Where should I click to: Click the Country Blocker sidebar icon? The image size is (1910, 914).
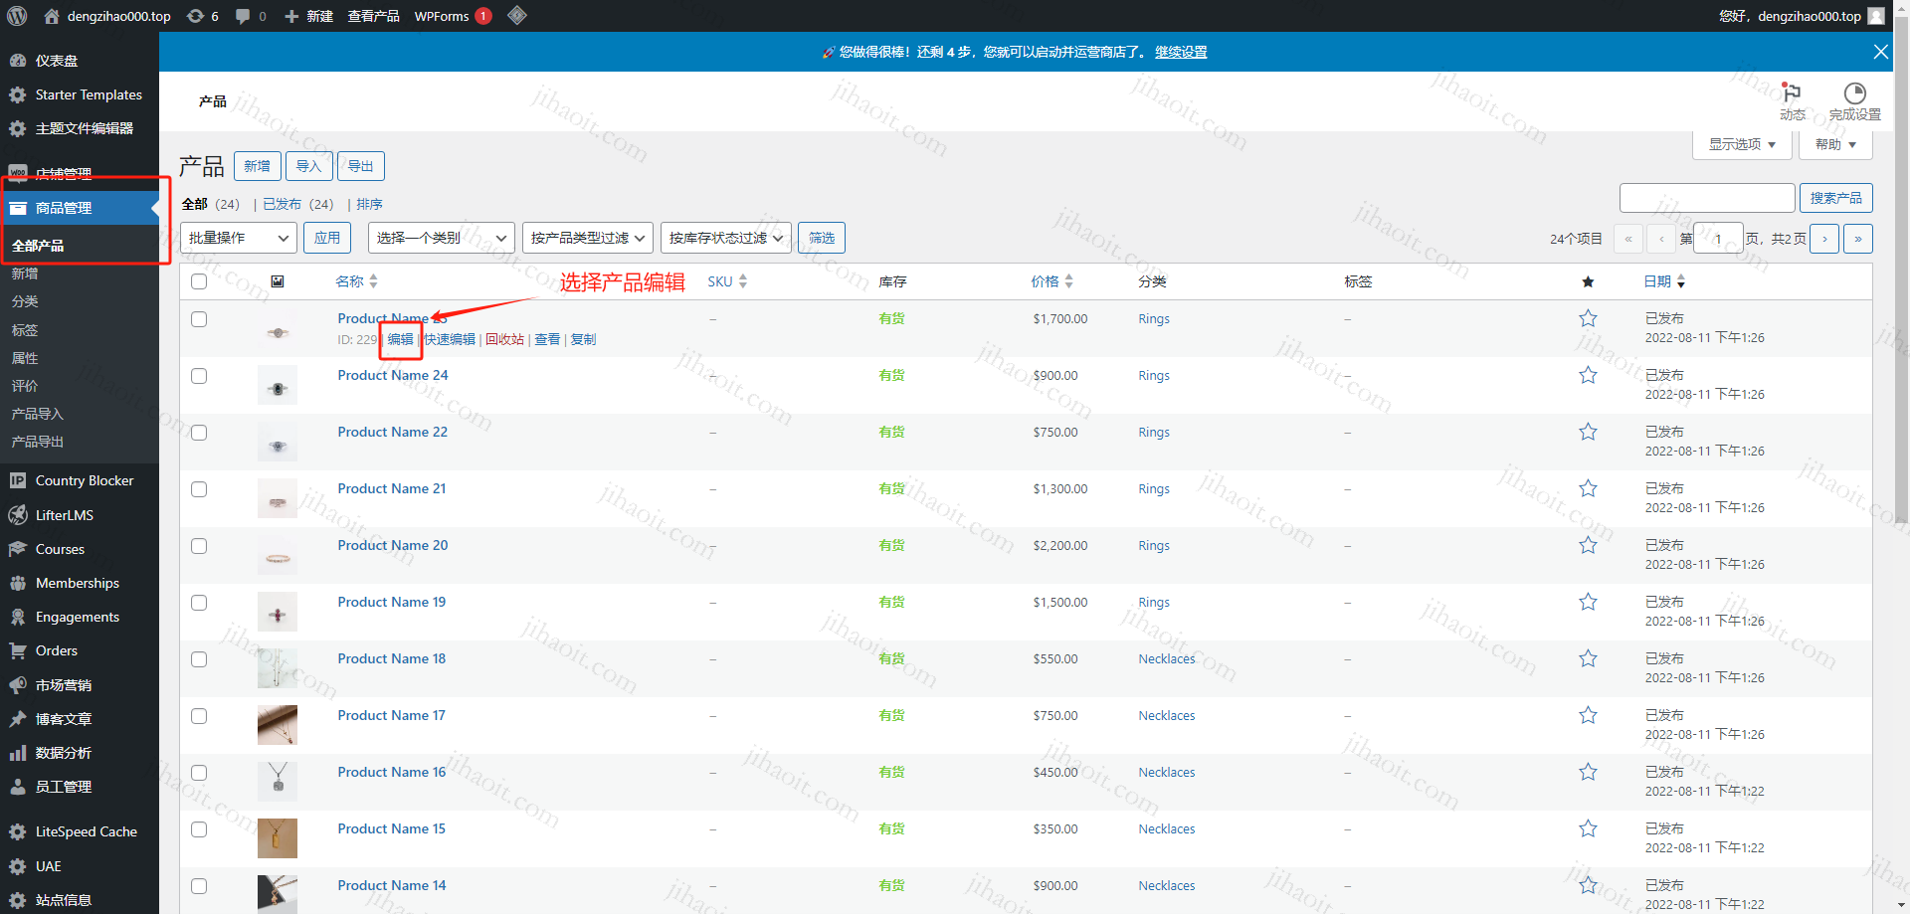pyautogui.click(x=18, y=480)
